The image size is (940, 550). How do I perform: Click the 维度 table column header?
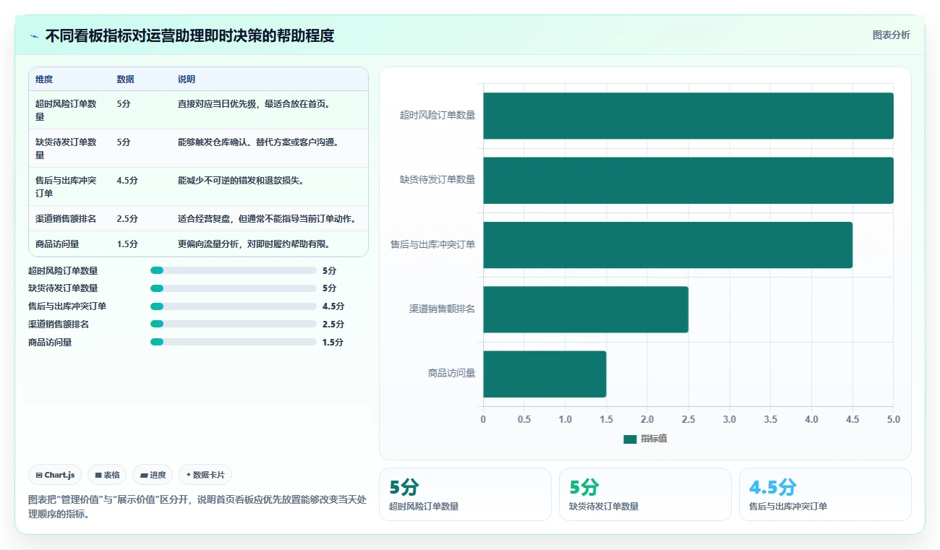point(44,79)
